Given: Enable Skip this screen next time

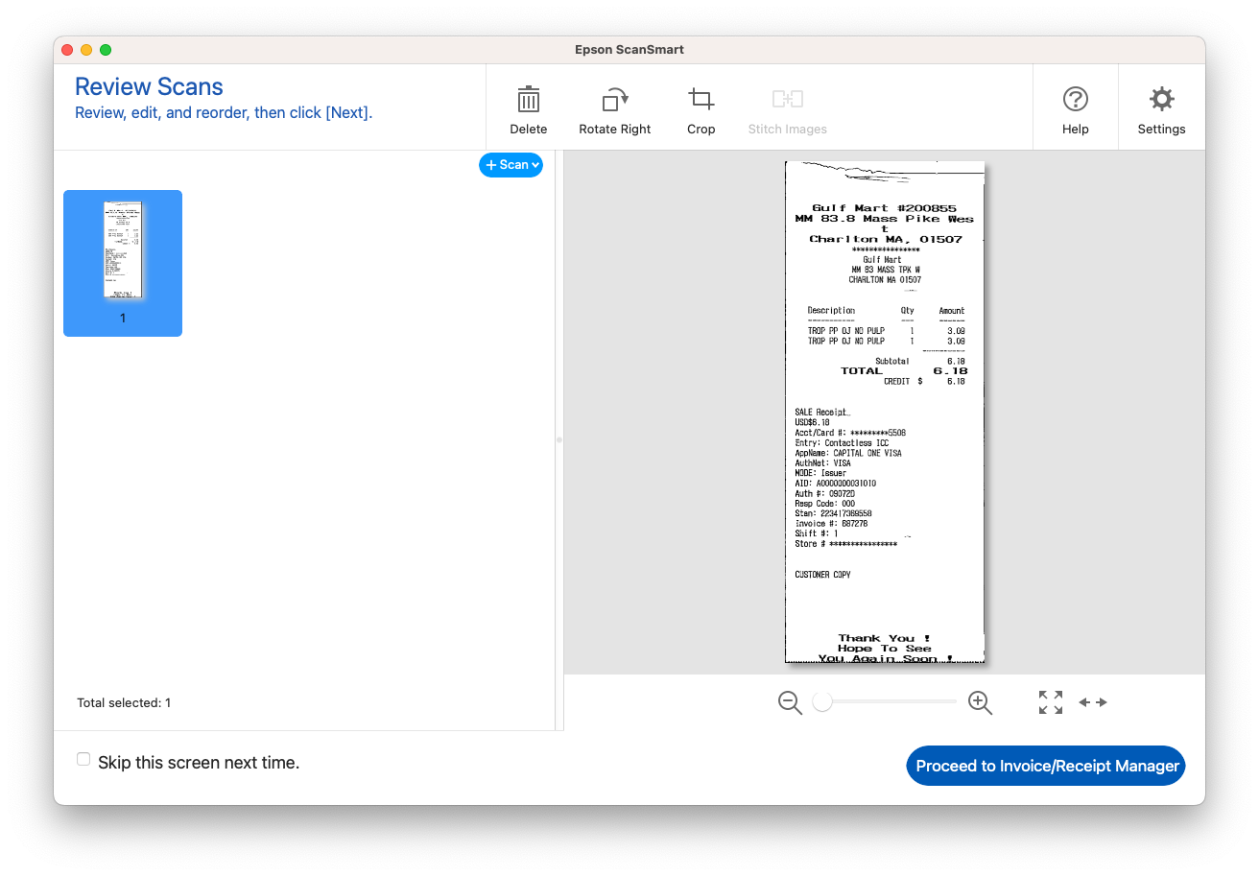Looking at the screenshot, I should point(83,760).
